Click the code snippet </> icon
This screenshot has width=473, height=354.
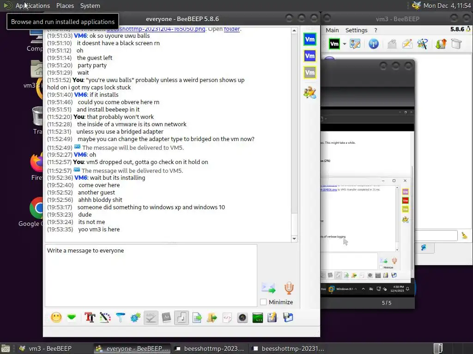tap(227, 317)
